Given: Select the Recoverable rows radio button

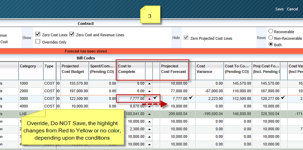Looking at the screenshot, I should pyautogui.click(x=271, y=31).
